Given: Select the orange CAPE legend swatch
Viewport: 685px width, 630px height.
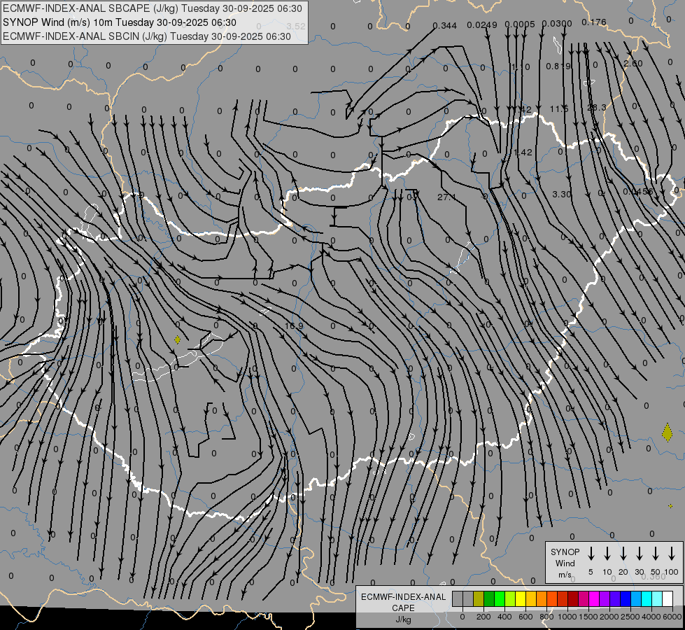Looking at the screenshot, I should [x=542, y=598].
